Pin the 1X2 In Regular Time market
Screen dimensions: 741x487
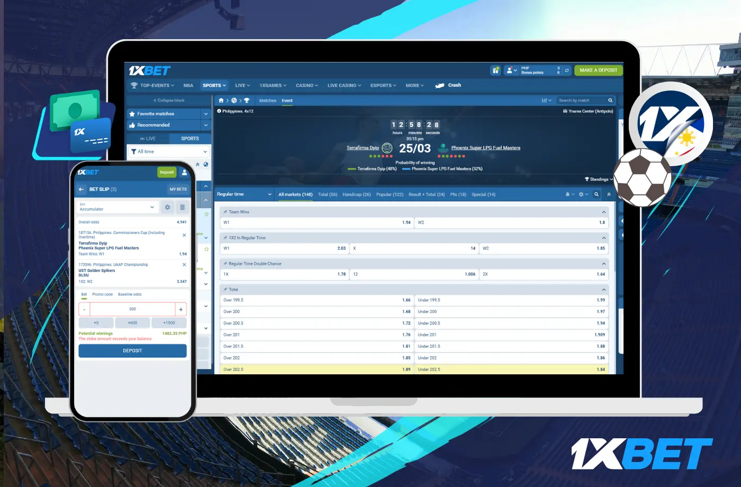click(225, 238)
